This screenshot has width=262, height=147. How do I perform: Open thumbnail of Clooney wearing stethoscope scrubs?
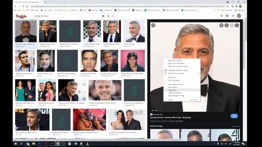tap(25, 61)
